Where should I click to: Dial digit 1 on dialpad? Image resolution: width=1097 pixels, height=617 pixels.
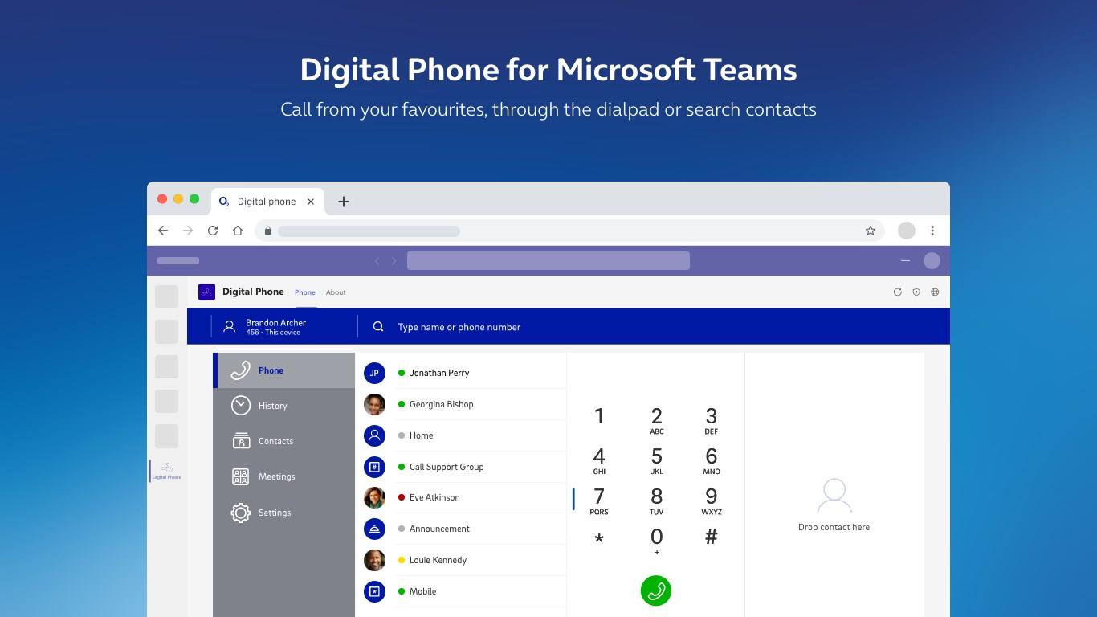point(599,416)
